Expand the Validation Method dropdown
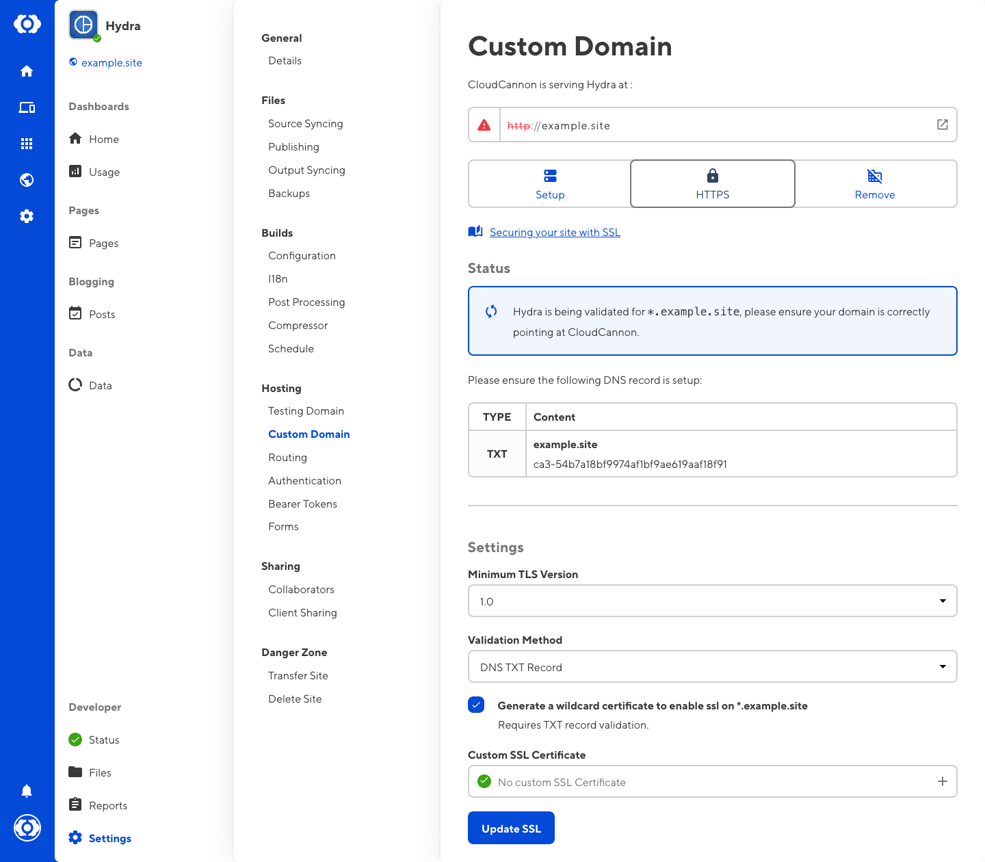 713,667
